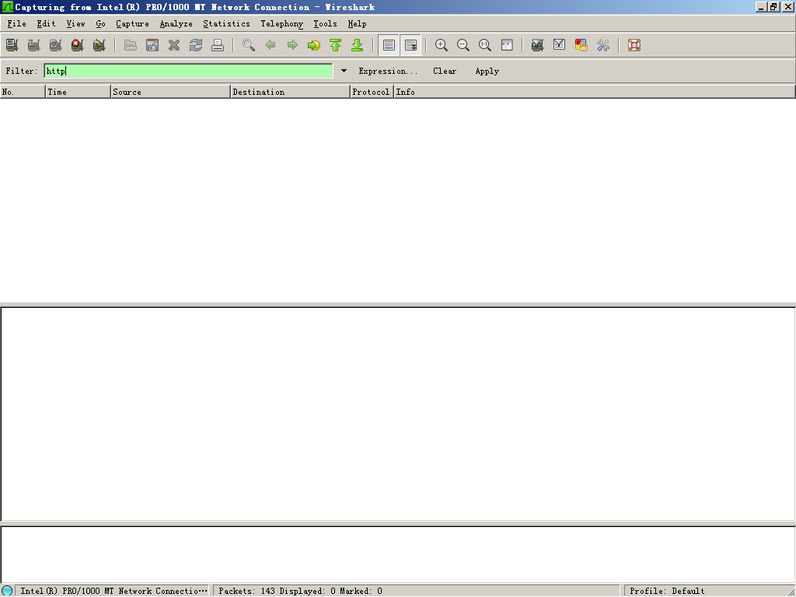The width and height of the screenshot is (796, 597).
Task: Open the Statistics menu
Action: tap(226, 24)
